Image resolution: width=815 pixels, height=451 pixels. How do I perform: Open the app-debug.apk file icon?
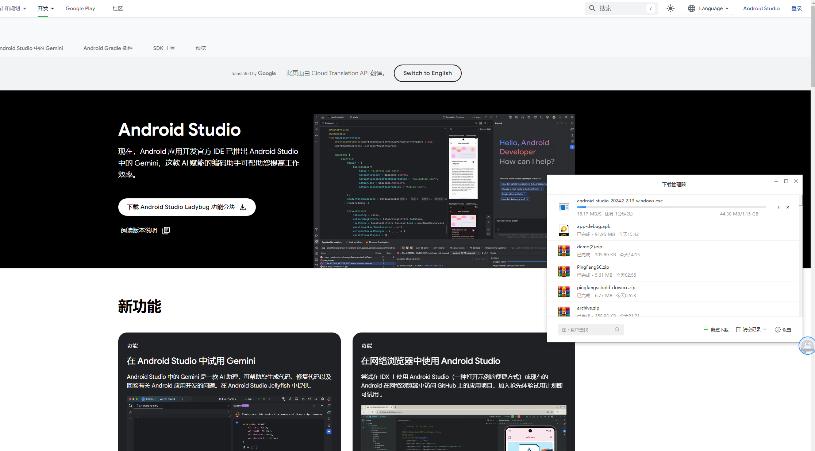(x=564, y=230)
